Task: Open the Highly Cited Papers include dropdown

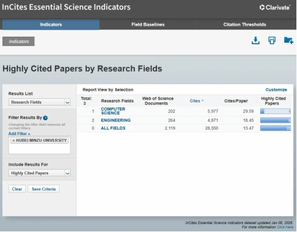Action: click(67, 173)
